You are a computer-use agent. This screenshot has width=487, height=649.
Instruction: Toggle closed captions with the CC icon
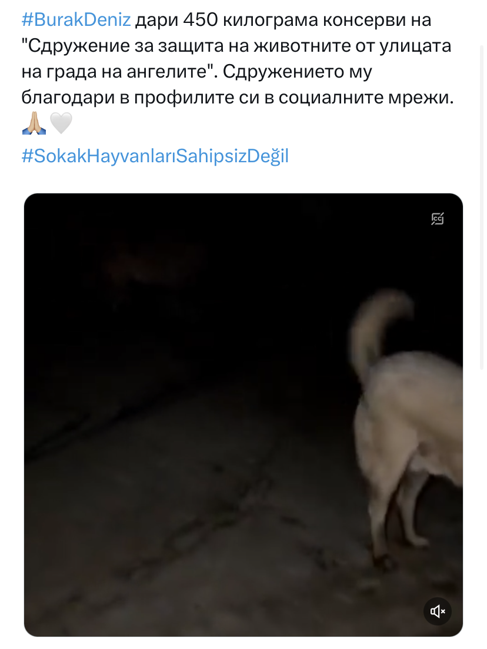(438, 218)
